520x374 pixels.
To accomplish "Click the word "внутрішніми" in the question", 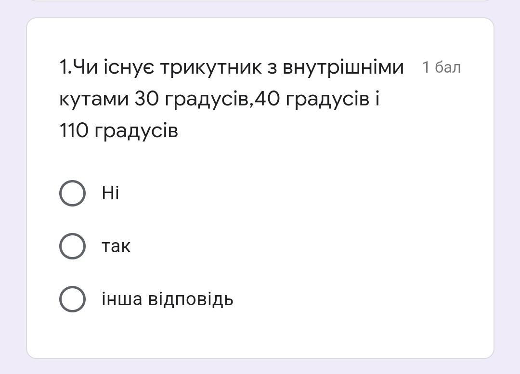I will tap(343, 68).
